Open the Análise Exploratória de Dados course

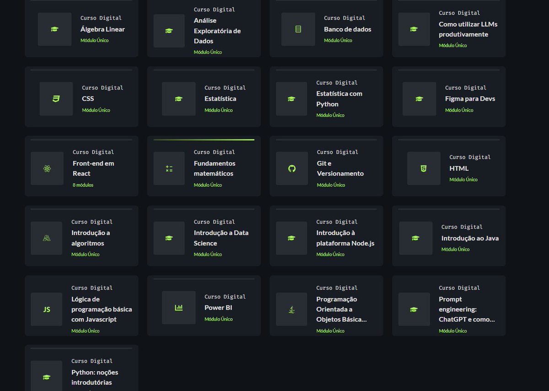point(217,31)
